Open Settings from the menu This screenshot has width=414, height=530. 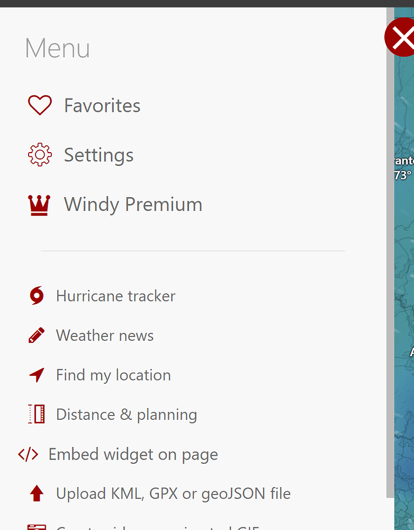click(x=98, y=155)
